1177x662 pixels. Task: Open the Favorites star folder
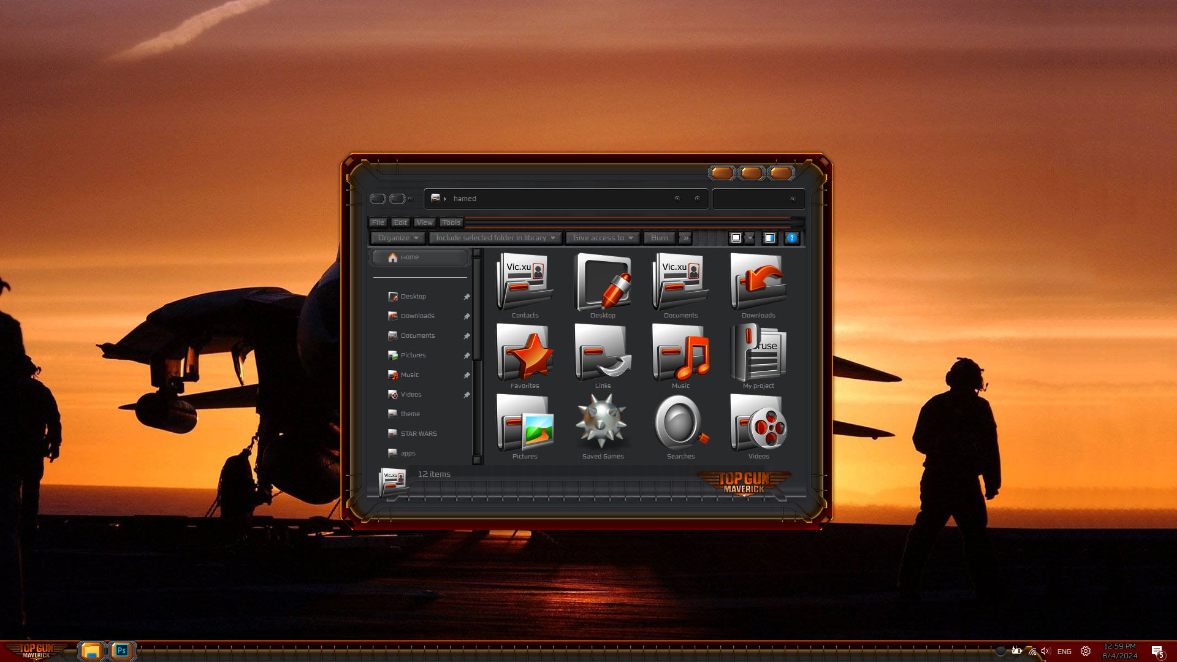point(525,354)
